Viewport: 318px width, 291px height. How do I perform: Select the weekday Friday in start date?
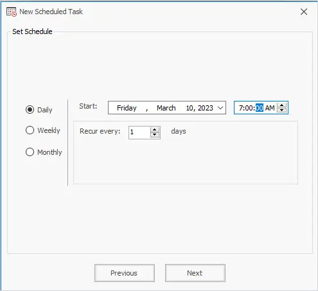tap(127, 108)
